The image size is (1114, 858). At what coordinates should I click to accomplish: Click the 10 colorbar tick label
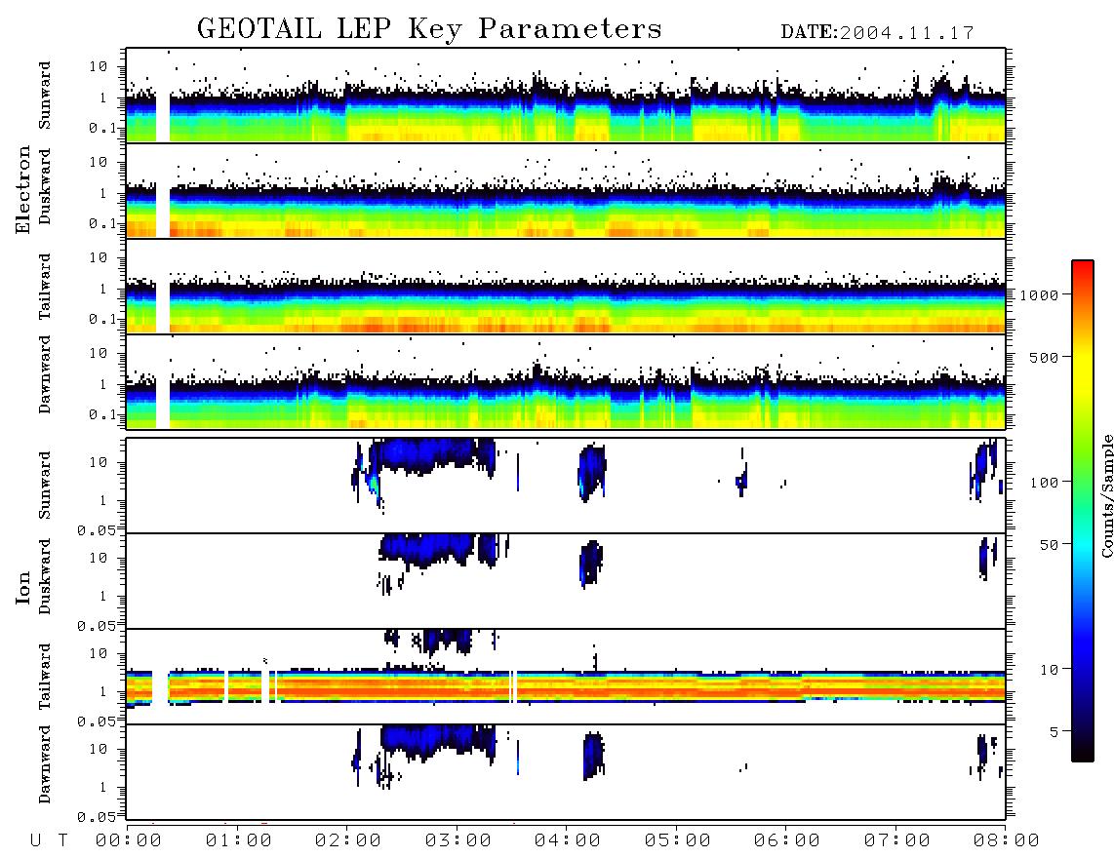pyautogui.click(x=1049, y=670)
